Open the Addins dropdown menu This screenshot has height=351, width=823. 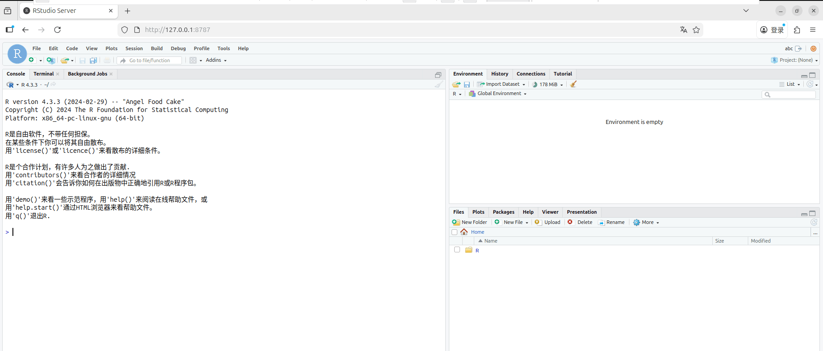pos(216,60)
